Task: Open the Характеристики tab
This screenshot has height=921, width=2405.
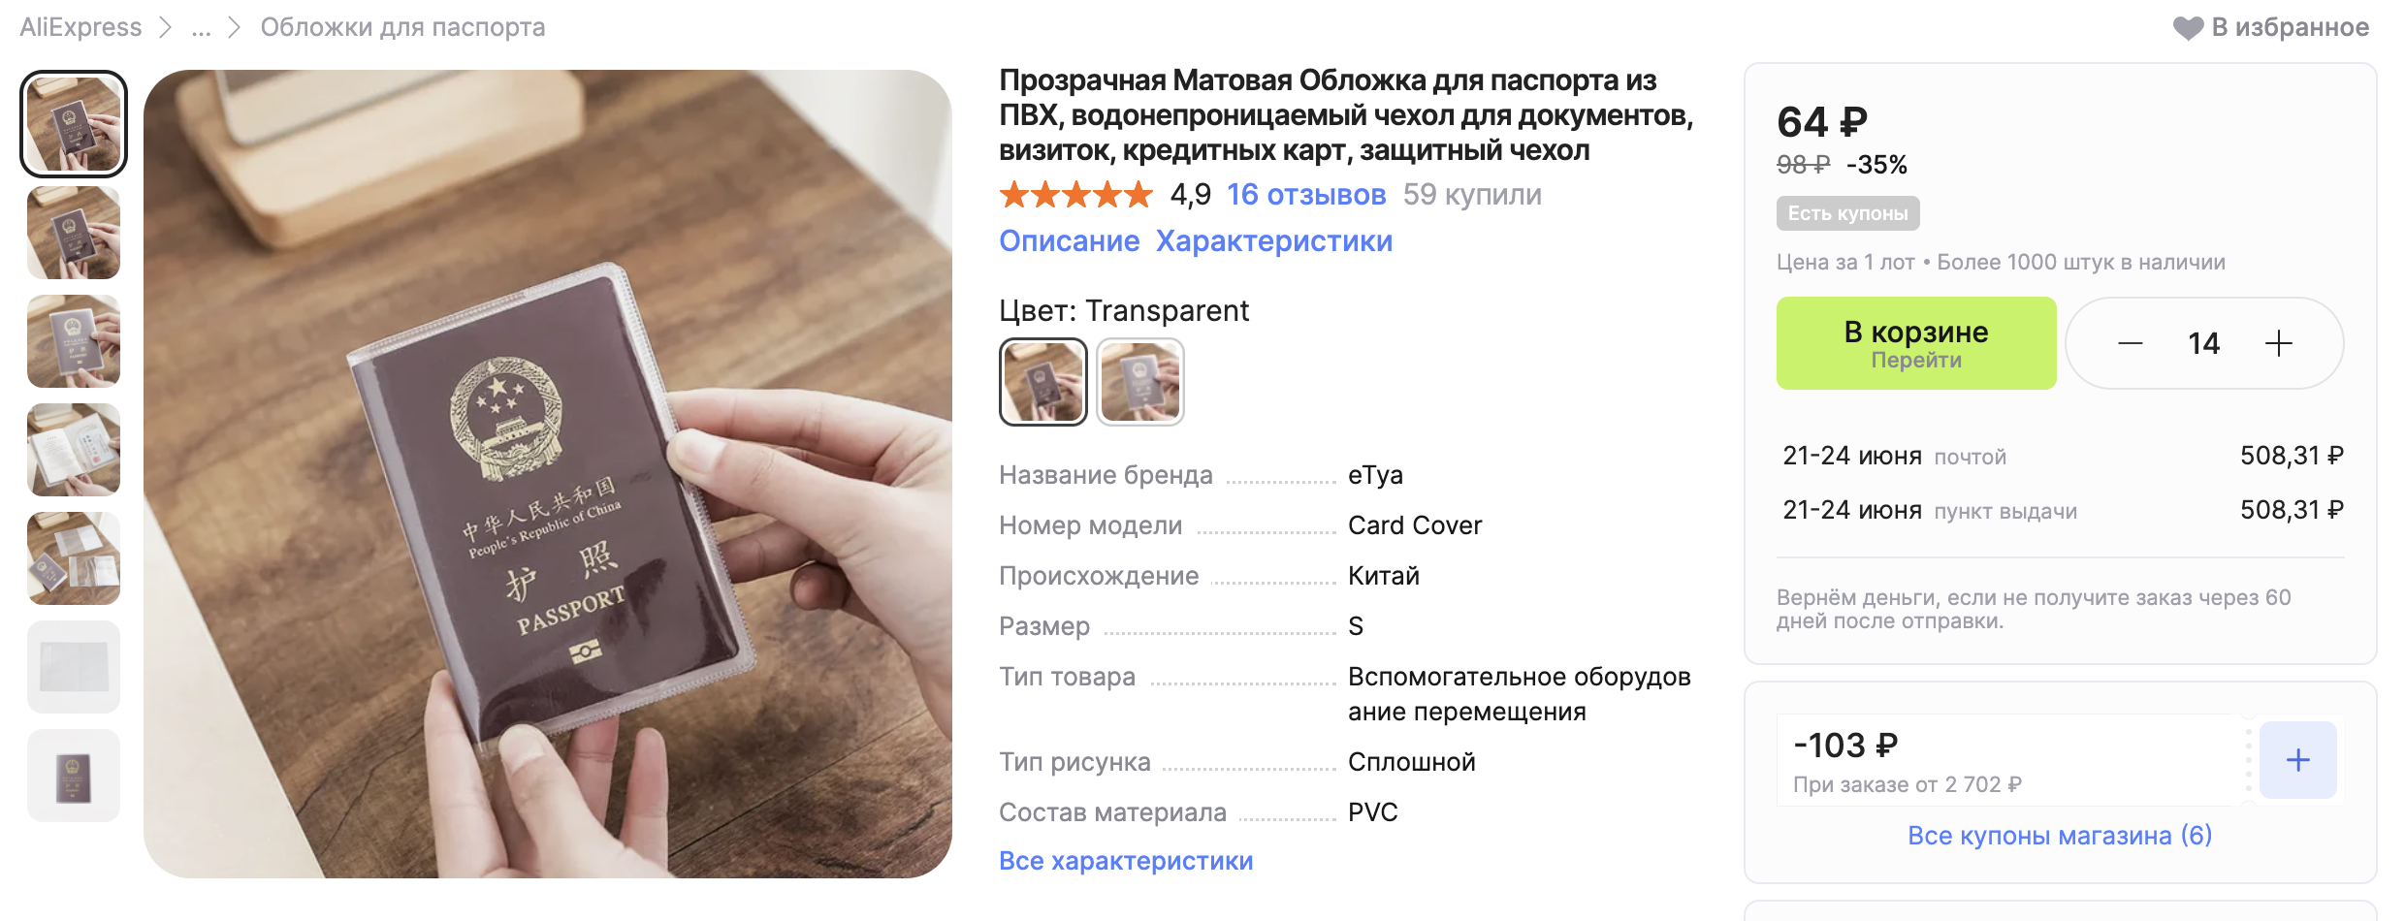Action: pyautogui.click(x=1273, y=241)
